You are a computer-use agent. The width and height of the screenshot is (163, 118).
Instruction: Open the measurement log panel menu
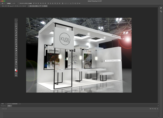[x=158, y=106]
